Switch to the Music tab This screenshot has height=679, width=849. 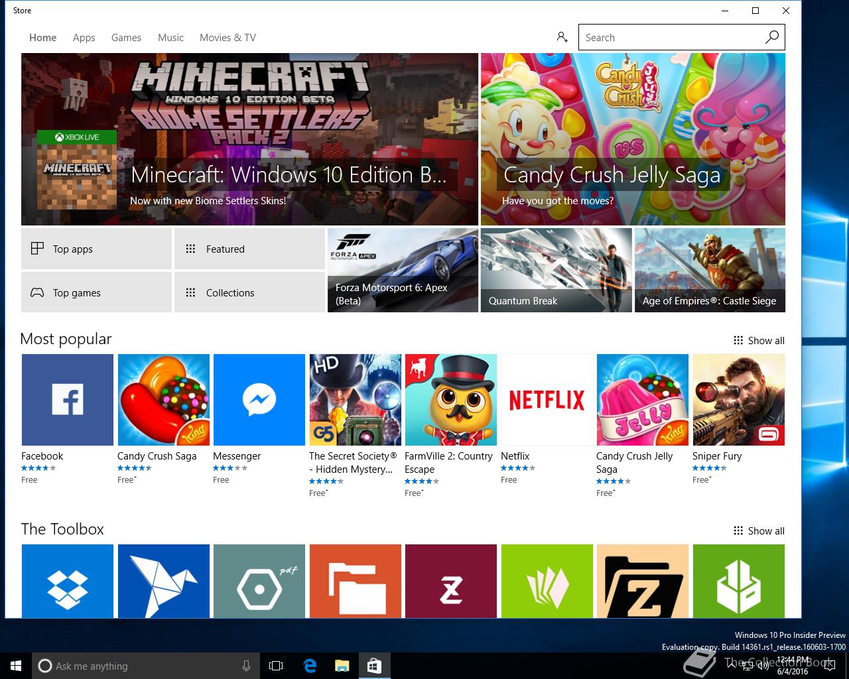click(170, 38)
